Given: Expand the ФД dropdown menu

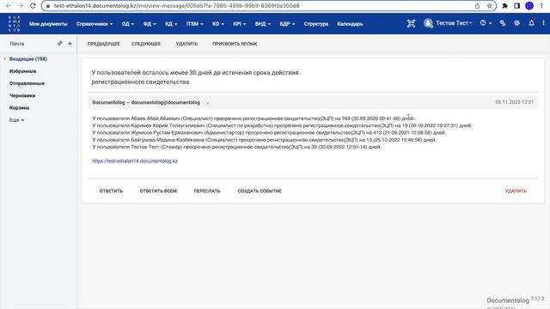Looking at the screenshot, I should (150, 24).
